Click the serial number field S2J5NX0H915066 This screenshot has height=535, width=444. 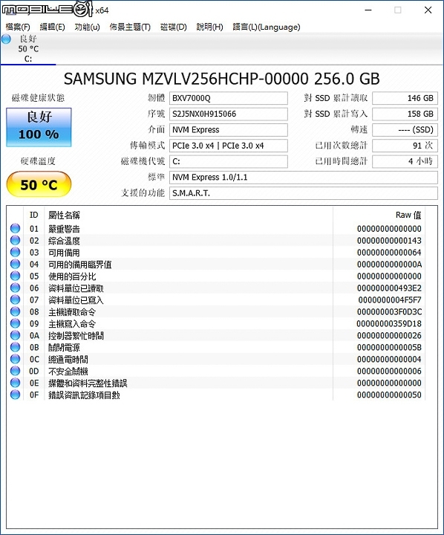pyautogui.click(x=229, y=114)
